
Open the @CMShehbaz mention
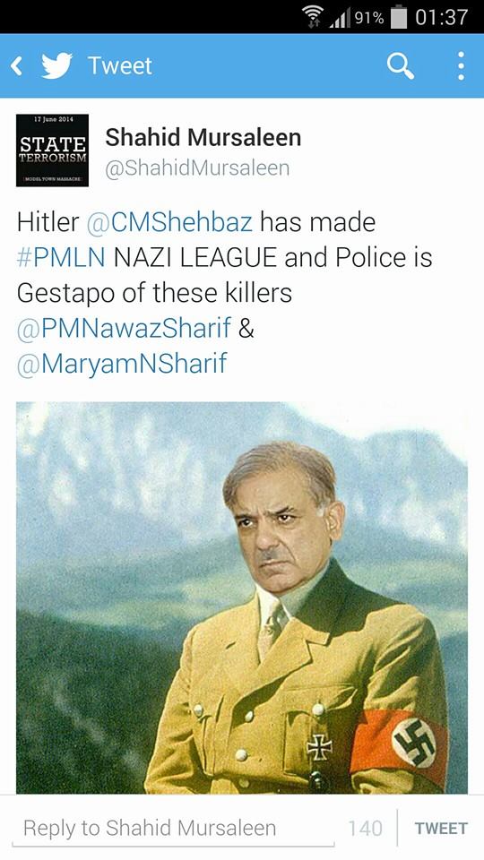tap(169, 222)
